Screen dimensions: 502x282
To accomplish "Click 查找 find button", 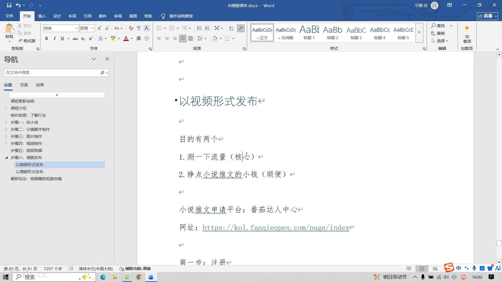I will point(438,26).
